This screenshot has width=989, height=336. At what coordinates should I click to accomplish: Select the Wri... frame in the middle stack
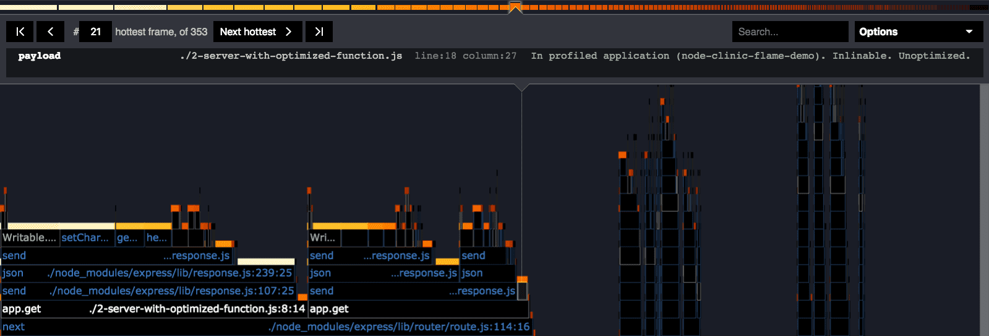coord(323,238)
